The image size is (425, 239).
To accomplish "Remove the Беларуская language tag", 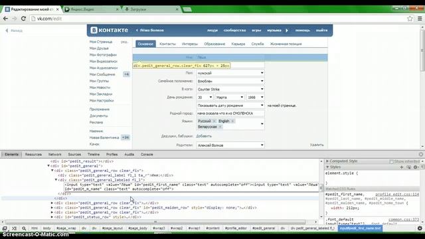I will pyautogui.click(x=220, y=127).
